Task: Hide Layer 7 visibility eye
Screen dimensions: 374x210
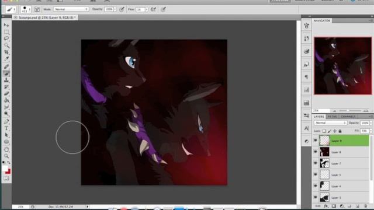Action: tap(316, 163)
